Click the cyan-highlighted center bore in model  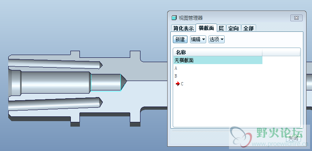click(109, 82)
